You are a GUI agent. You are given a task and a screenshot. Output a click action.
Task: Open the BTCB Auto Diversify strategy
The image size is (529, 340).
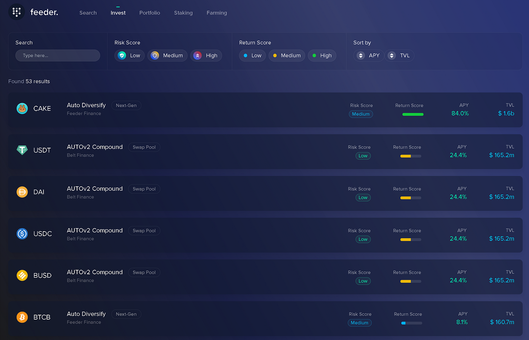point(265,318)
